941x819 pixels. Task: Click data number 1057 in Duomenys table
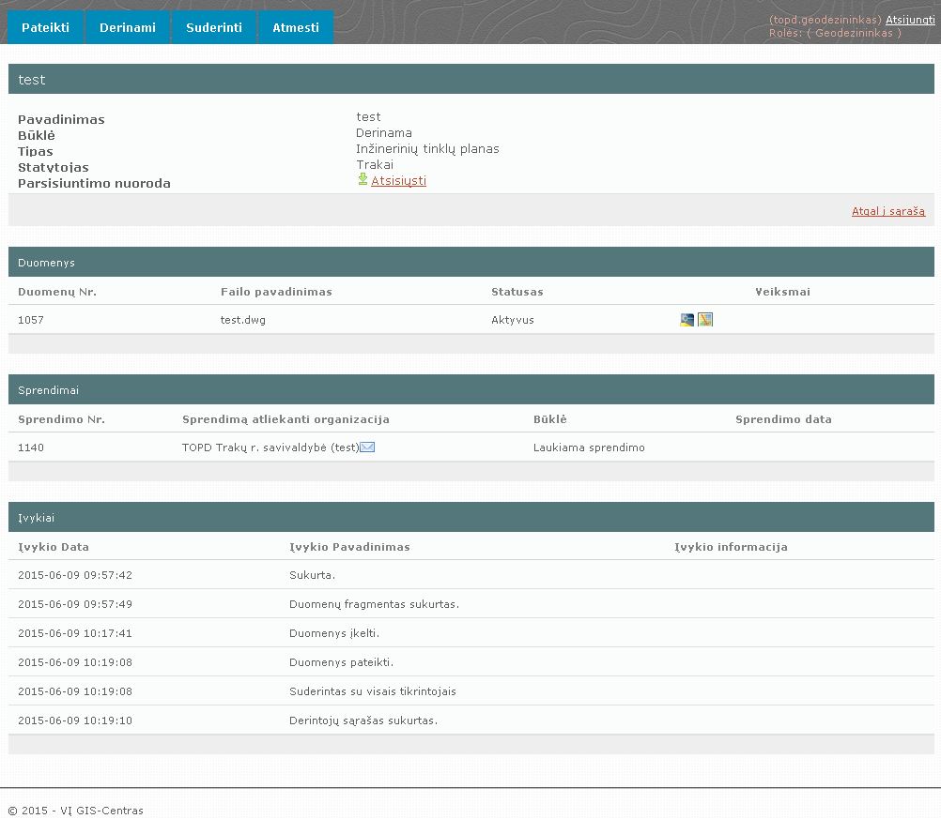31,320
